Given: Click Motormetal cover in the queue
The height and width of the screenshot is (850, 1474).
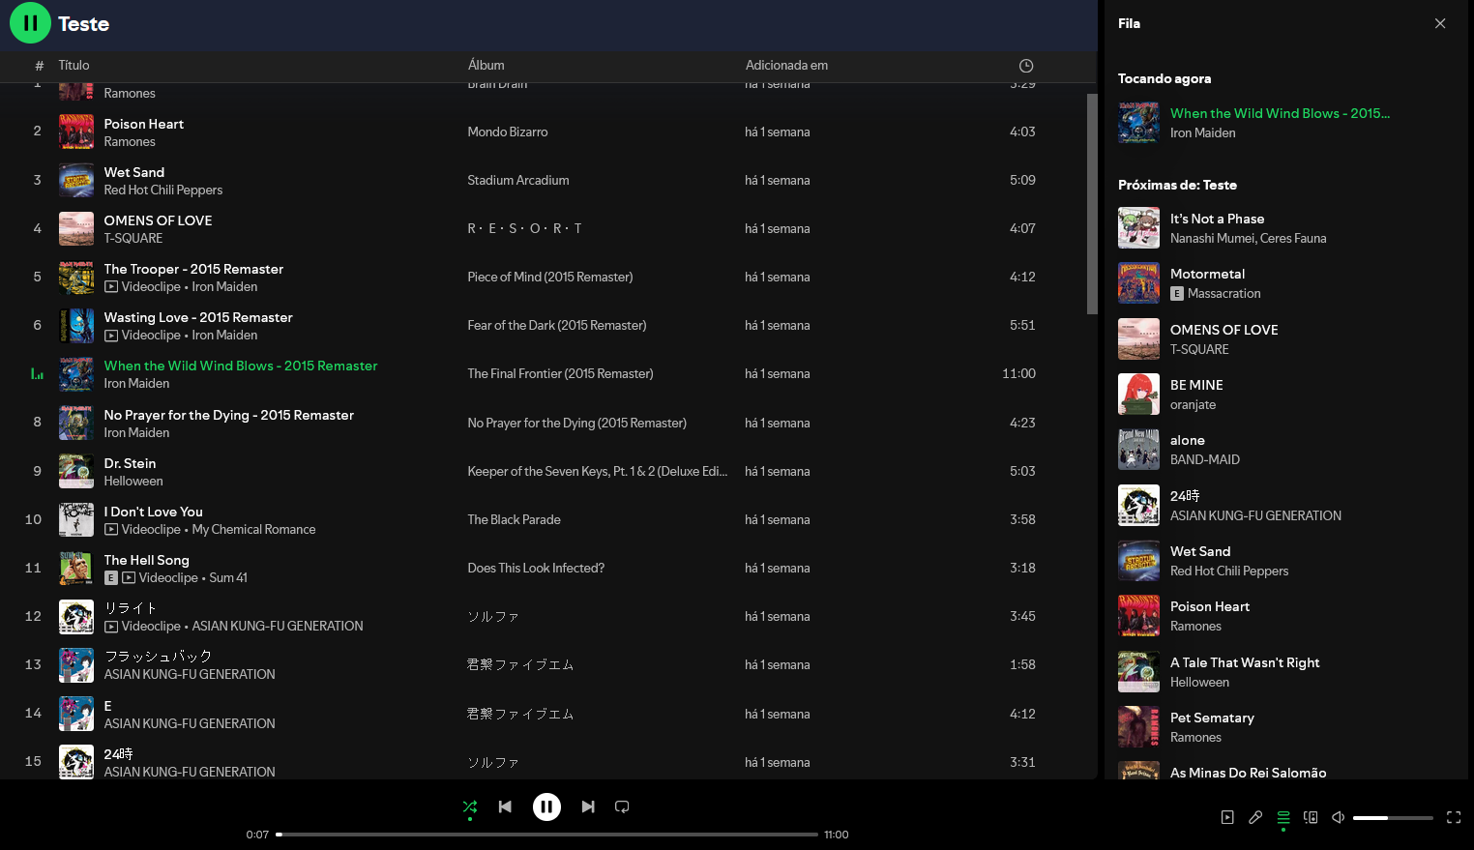Looking at the screenshot, I should click(x=1138, y=283).
